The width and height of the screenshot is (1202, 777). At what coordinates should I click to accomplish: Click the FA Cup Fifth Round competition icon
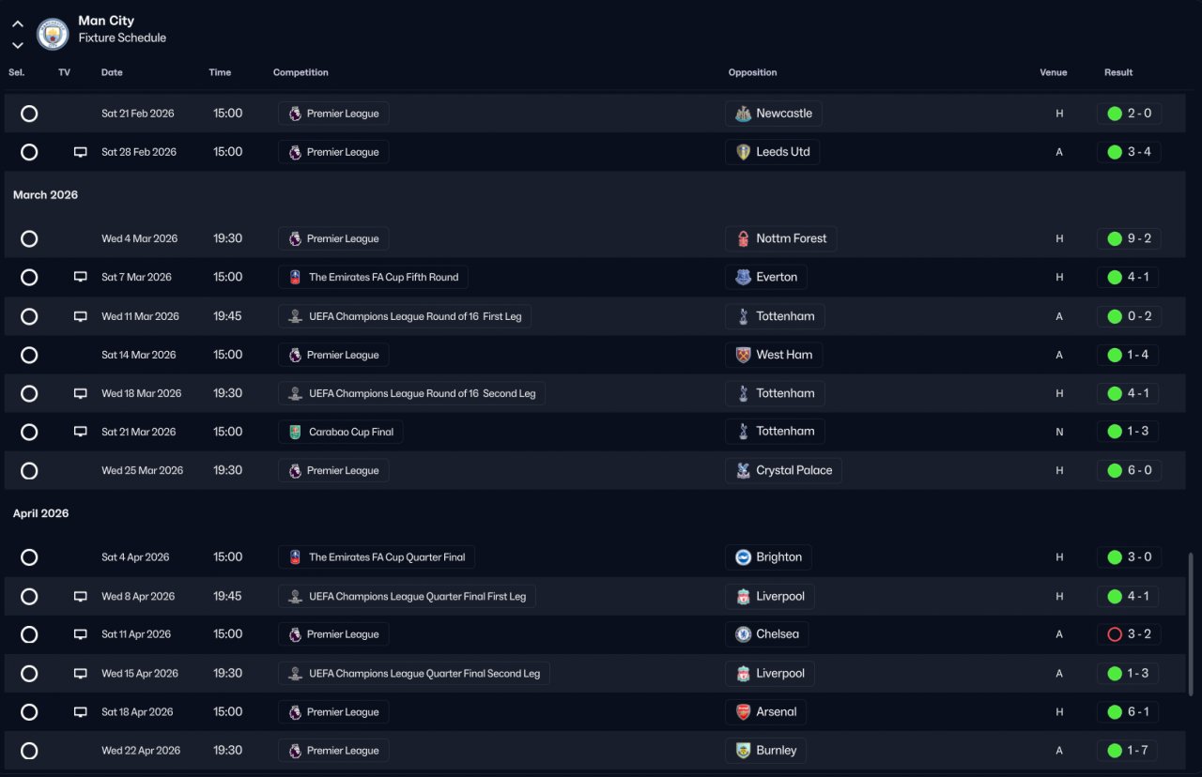(295, 277)
